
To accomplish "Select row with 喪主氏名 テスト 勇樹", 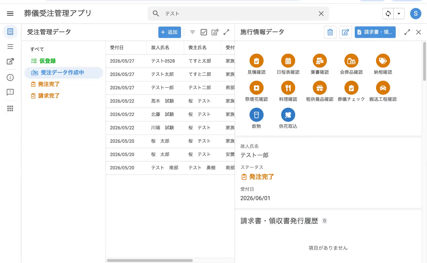I will (170, 168).
